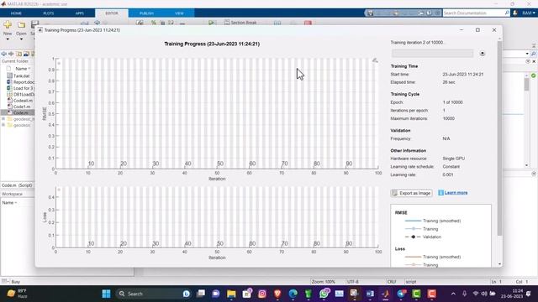
Task: Click the Name column header in Current Folder
Action: [x=23, y=69]
